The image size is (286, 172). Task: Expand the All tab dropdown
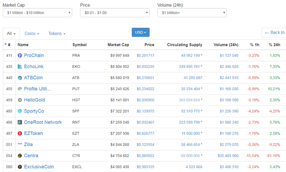[11, 34]
